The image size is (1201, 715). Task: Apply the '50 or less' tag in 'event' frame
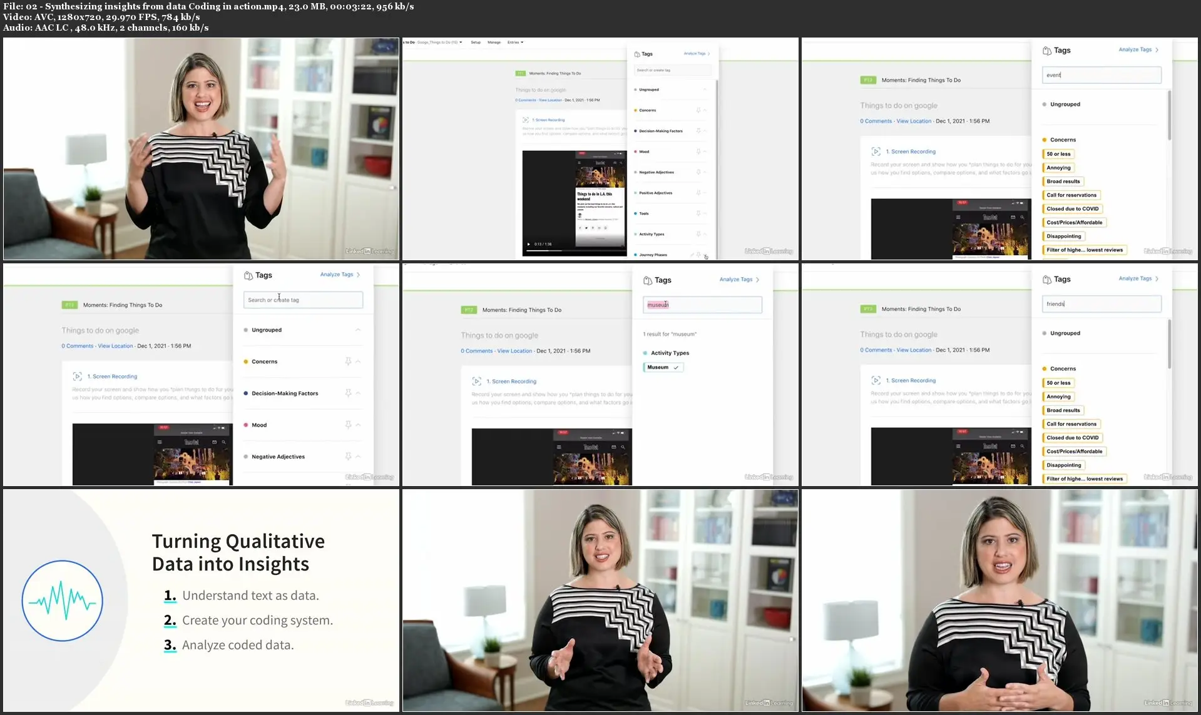click(1058, 154)
